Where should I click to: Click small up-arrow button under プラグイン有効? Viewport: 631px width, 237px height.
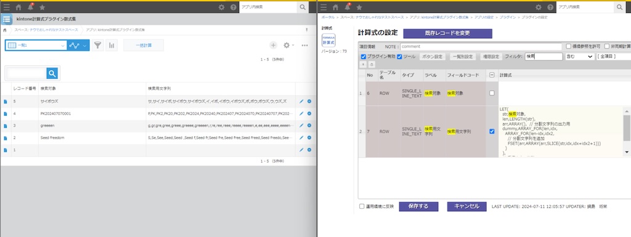point(364,64)
